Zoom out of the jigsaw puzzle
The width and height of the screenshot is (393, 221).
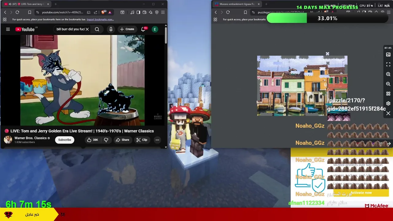click(388, 84)
